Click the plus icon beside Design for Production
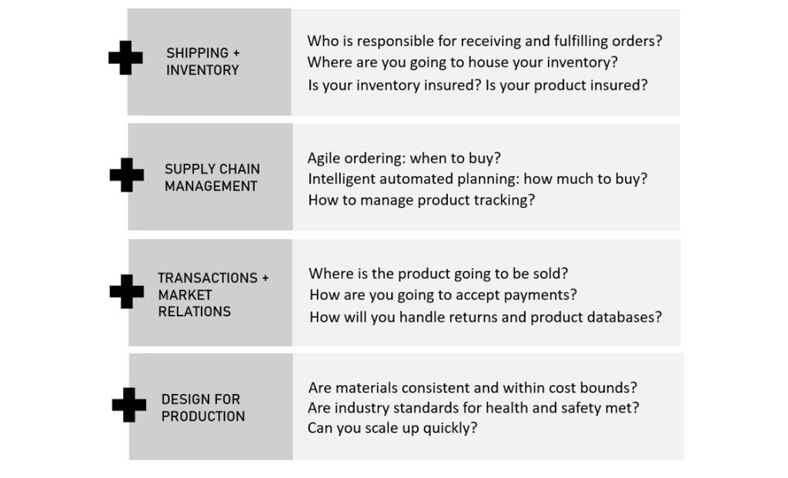 pos(129,405)
